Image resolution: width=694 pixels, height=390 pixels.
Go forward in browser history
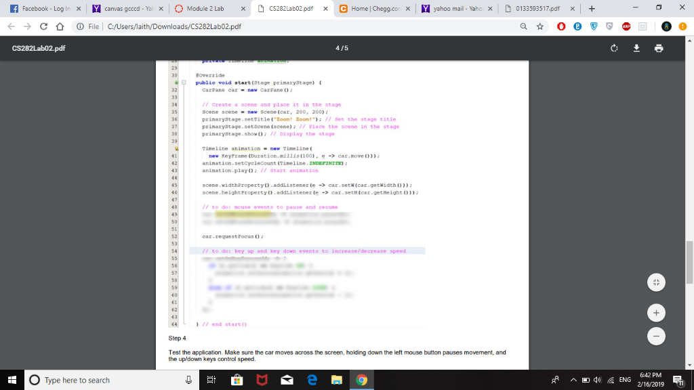(x=27, y=26)
